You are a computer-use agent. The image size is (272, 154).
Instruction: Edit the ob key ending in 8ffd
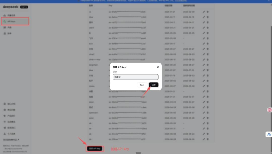click(x=204, y=134)
